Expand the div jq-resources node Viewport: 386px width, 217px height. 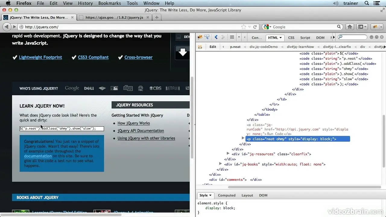point(228,153)
